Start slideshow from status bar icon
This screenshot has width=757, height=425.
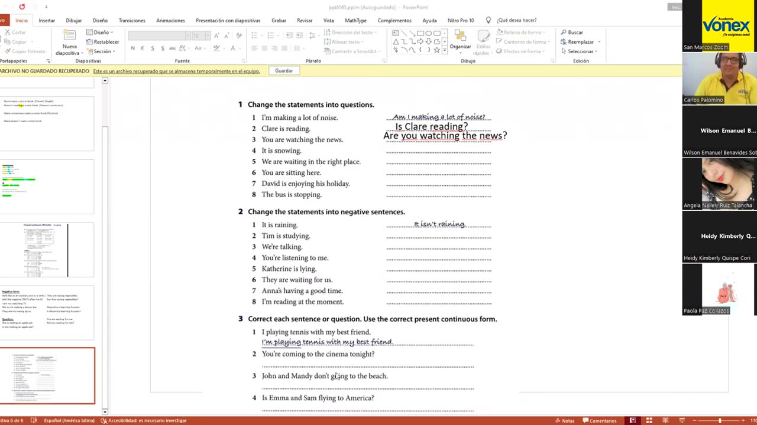point(682,420)
